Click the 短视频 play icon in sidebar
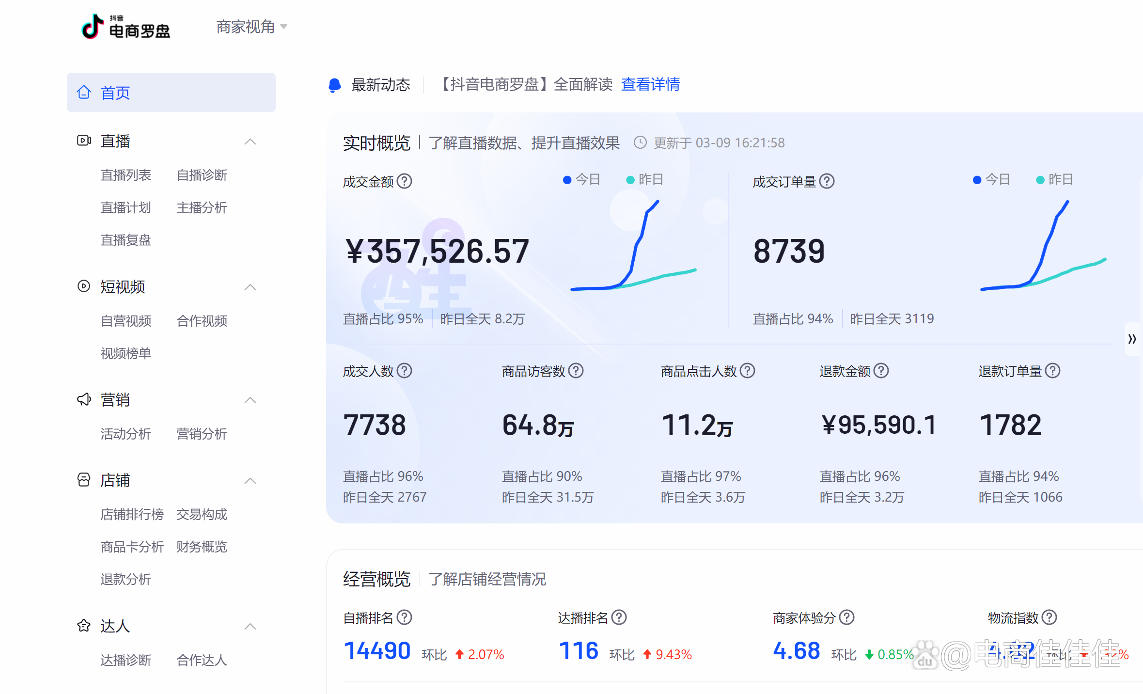 point(84,286)
